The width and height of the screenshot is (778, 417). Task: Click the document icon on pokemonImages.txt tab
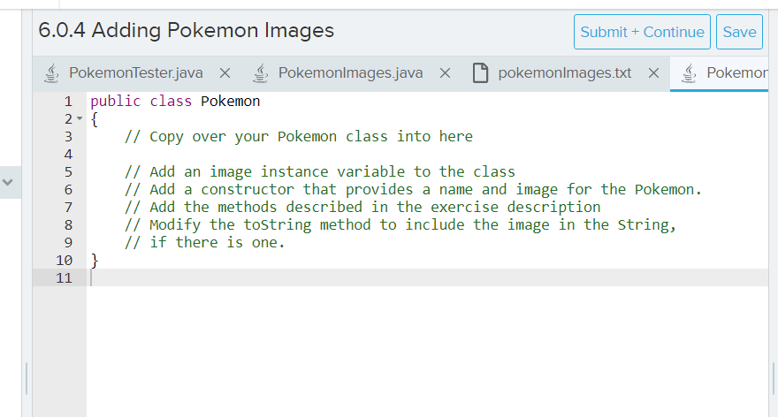point(480,73)
